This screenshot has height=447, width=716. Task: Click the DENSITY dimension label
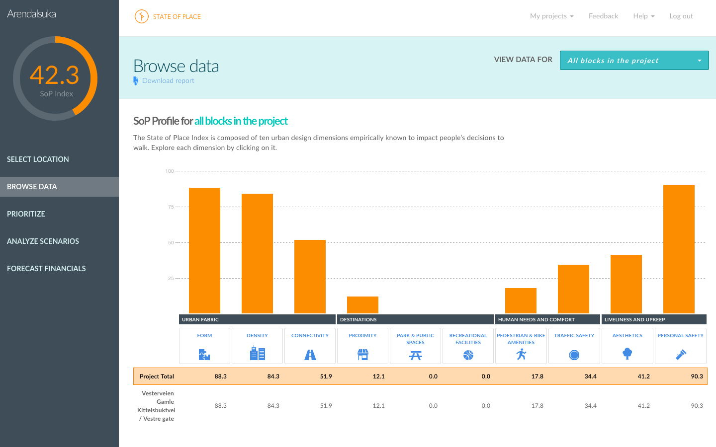pyautogui.click(x=257, y=336)
